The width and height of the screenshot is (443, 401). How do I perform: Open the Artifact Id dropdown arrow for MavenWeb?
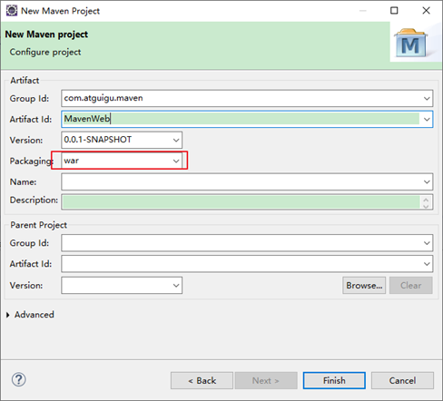pos(427,119)
